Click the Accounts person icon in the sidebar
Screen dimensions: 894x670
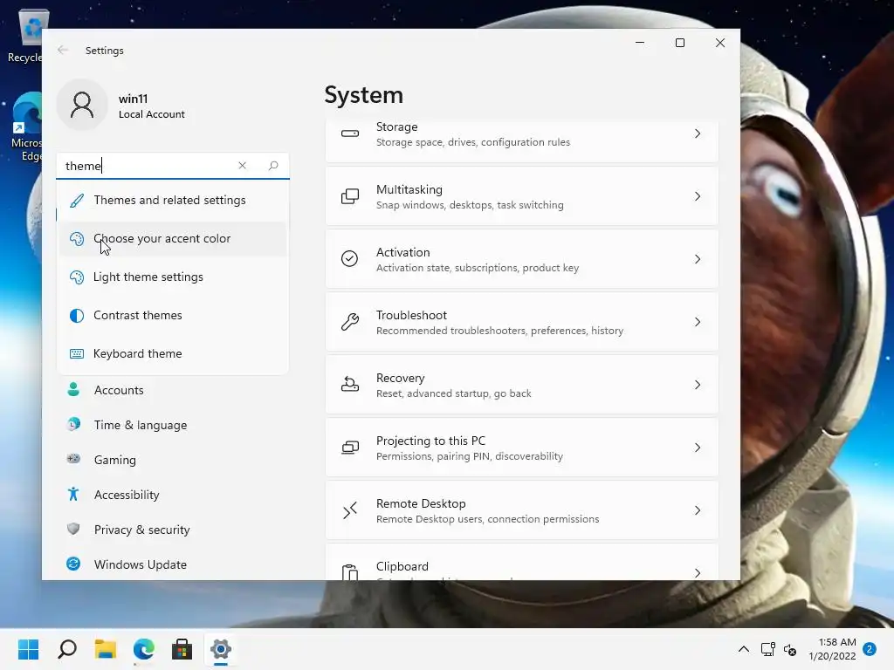pos(73,389)
